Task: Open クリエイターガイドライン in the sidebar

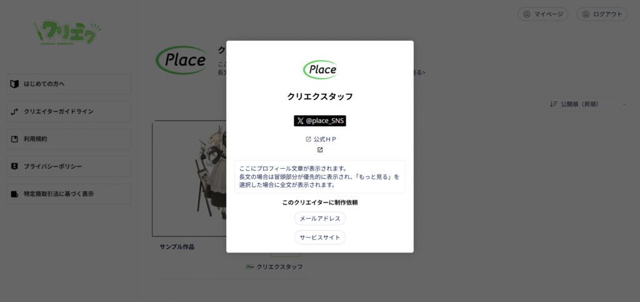Action: point(69,111)
